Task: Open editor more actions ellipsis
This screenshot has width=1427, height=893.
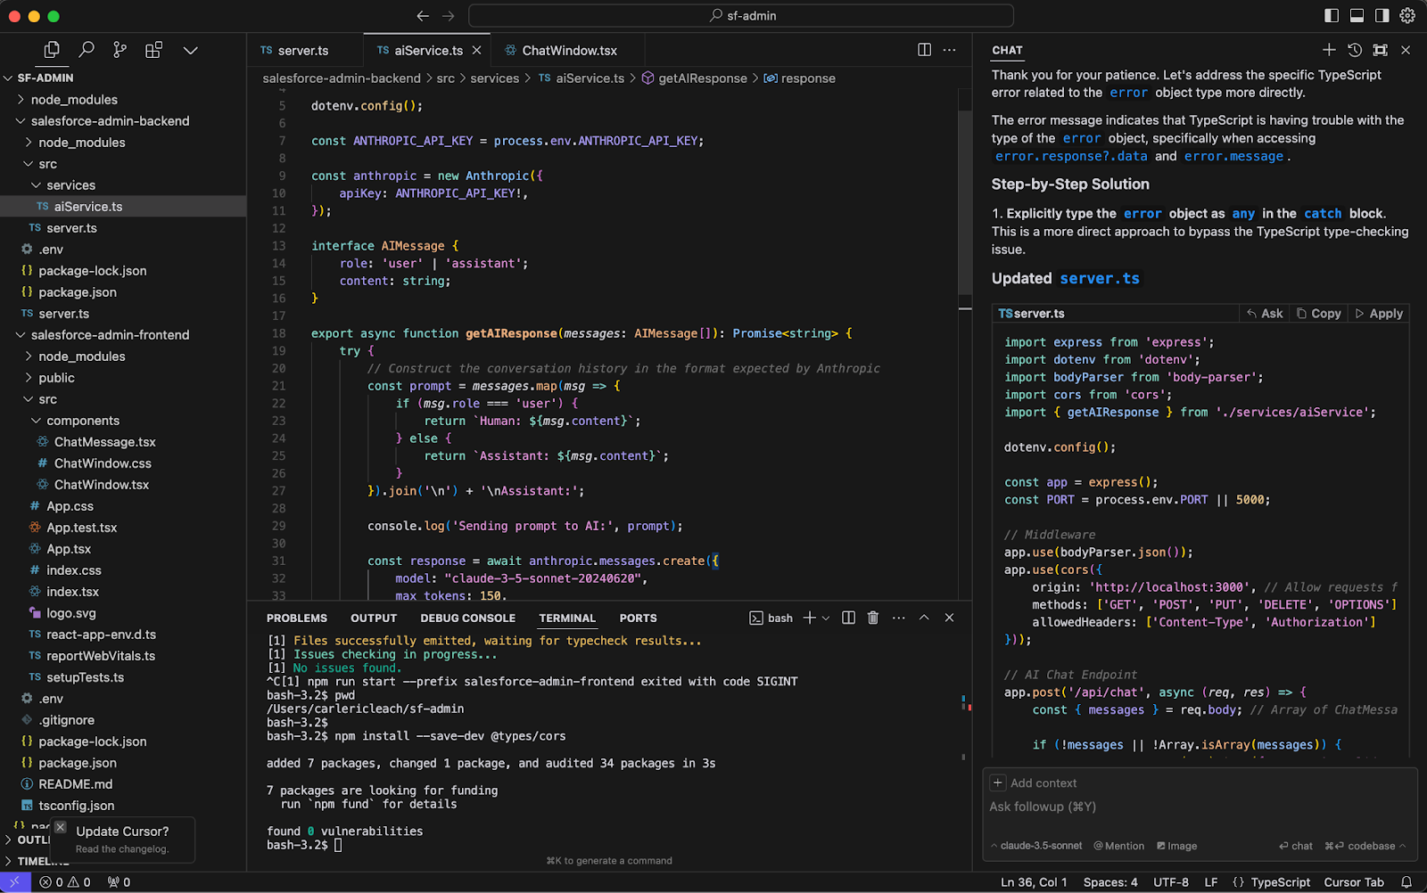Action: click(950, 50)
